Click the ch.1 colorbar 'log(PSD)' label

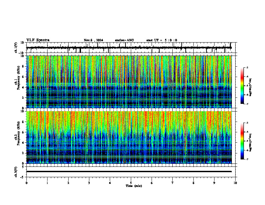click(x=250, y=87)
